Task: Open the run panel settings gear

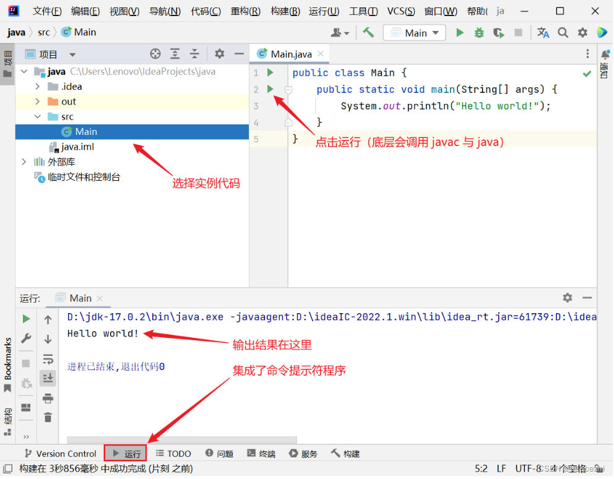Action: 568,298
